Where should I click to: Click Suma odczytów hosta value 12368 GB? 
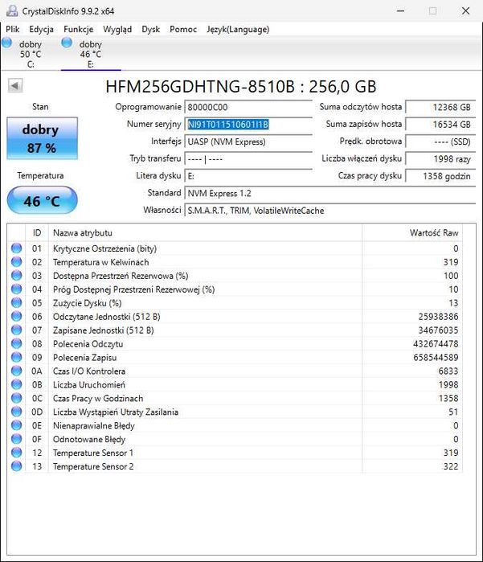tap(440, 107)
